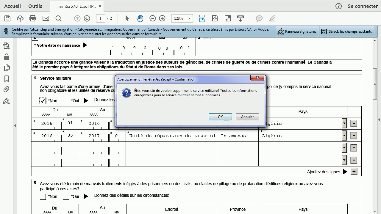Expand the left navigation pane arrow

(x=15, y=125)
